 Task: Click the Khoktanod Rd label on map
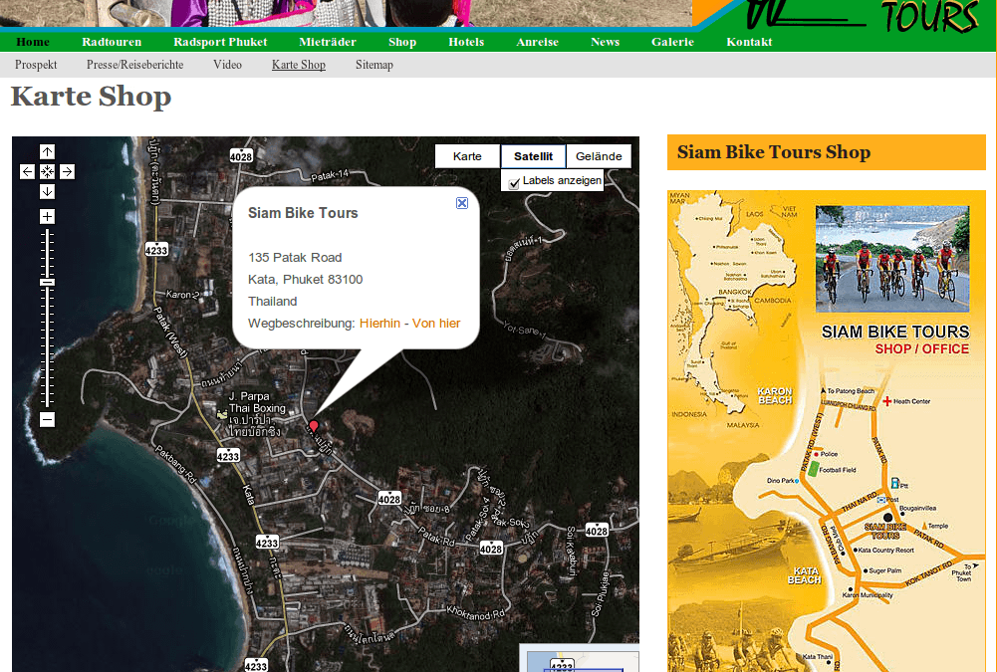pos(476,613)
